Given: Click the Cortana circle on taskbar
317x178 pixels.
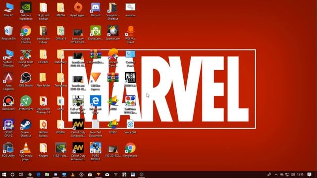Looking at the screenshot, I should [x=12, y=175].
